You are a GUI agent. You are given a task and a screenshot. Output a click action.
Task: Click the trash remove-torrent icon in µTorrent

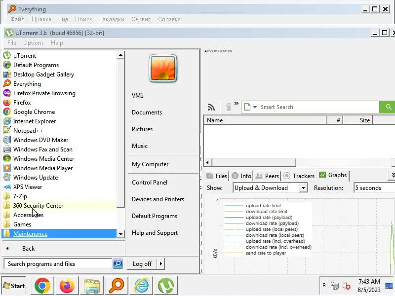[228, 107]
